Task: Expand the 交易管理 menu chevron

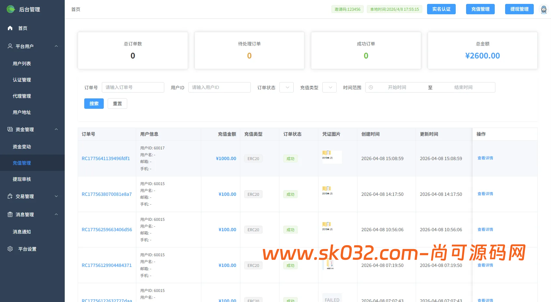Action: pyautogui.click(x=56, y=196)
